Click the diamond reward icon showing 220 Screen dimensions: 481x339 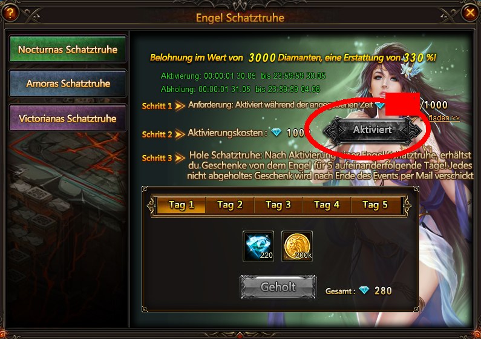click(258, 246)
